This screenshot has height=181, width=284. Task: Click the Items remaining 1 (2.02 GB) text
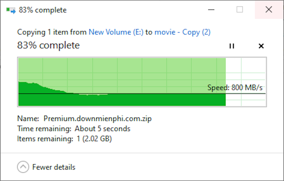[65, 139]
